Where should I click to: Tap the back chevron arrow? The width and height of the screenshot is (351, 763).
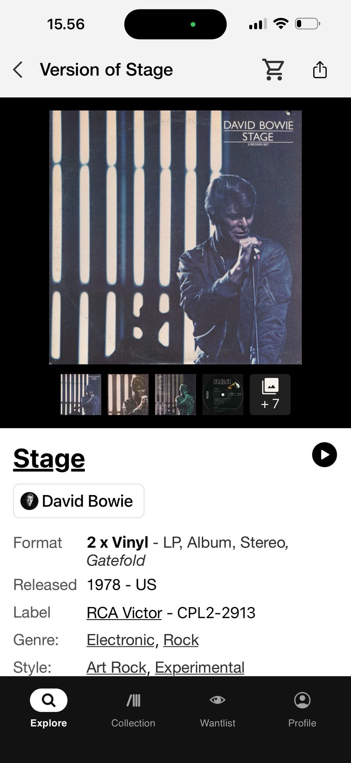tap(18, 70)
